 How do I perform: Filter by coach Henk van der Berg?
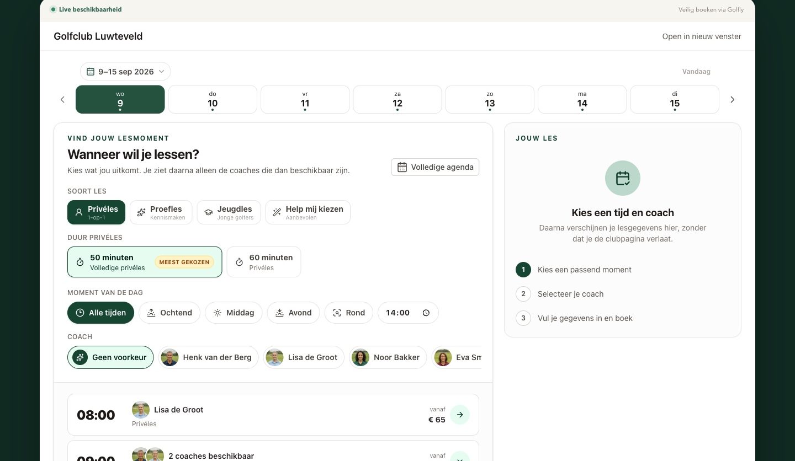208,357
